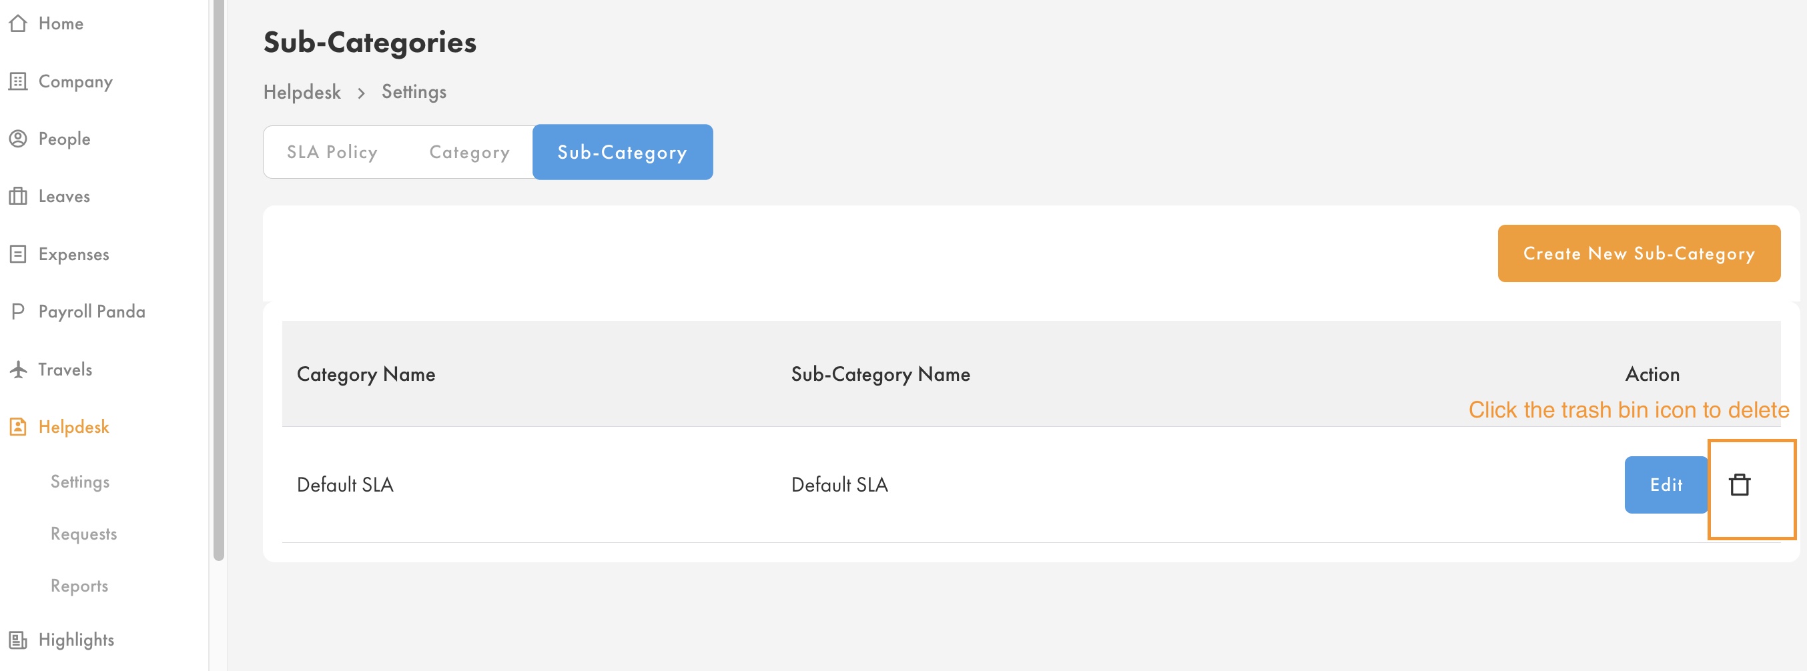The width and height of the screenshot is (1807, 671).
Task: Open Requests under Helpdesk menu
Action: coord(83,534)
